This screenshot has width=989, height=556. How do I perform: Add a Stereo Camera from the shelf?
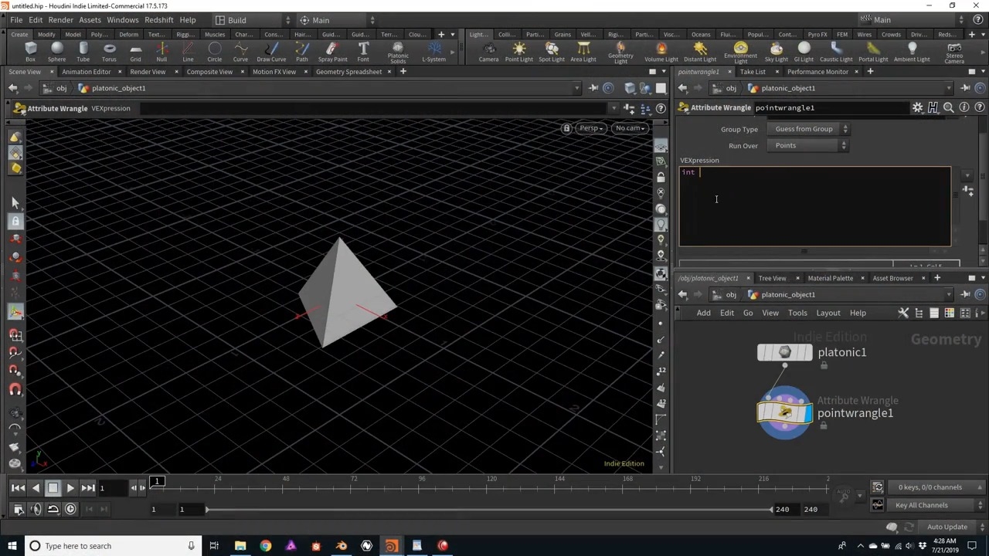point(954,53)
